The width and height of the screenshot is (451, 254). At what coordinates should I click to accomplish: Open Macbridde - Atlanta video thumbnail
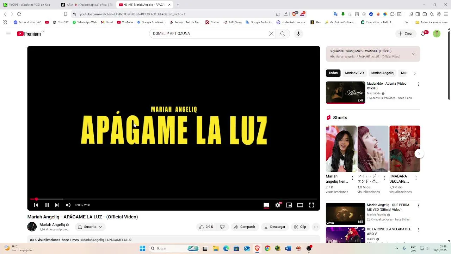coord(345,92)
